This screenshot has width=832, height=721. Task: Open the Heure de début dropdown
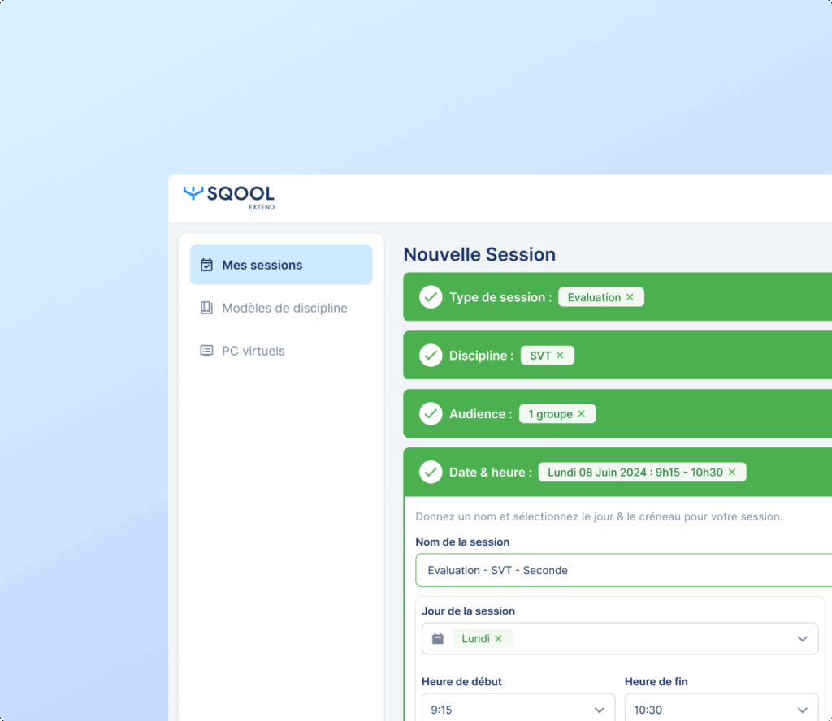(x=600, y=710)
